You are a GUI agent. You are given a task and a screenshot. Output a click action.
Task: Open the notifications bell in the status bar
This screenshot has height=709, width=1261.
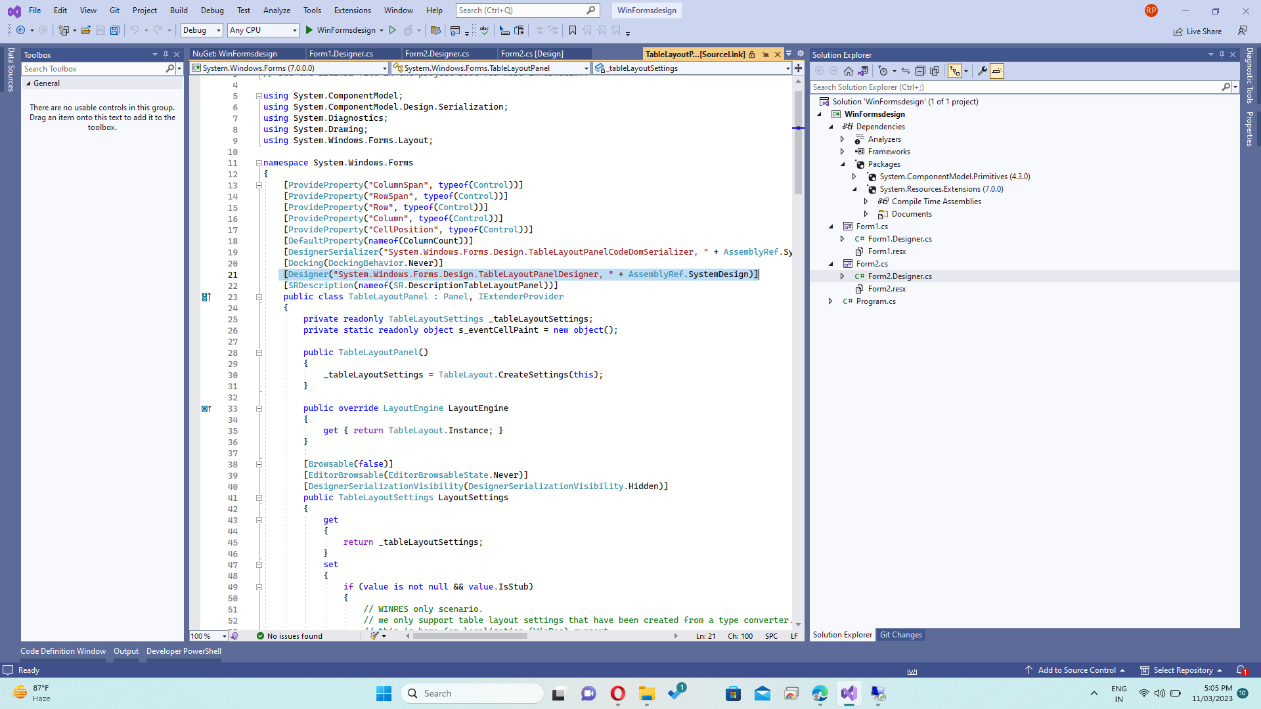(1241, 670)
